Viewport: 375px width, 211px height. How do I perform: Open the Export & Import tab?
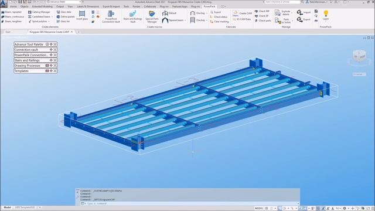tap(111, 6)
